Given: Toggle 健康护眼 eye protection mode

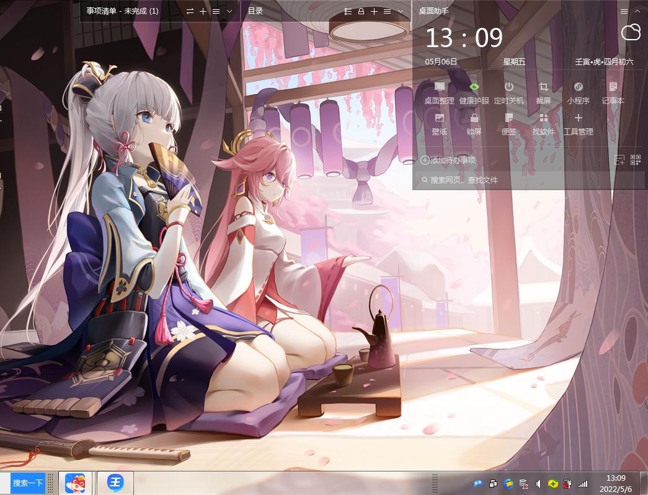Looking at the screenshot, I should (474, 94).
